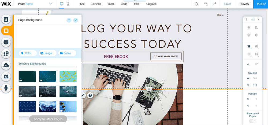The width and height of the screenshot is (268, 125).
Task: Open the arrange layers dropdown in toolbox
Action: 249,46
